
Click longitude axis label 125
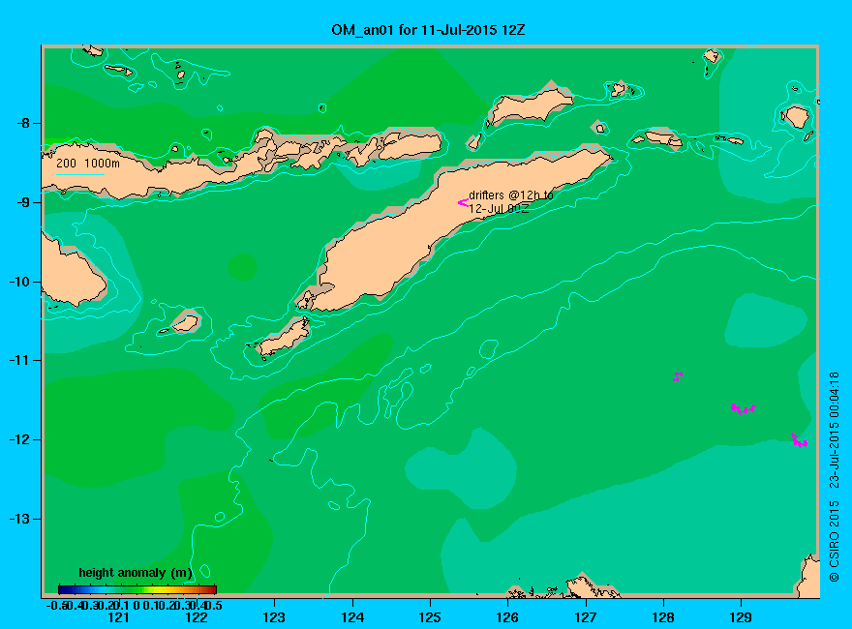click(x=430, y=617)
